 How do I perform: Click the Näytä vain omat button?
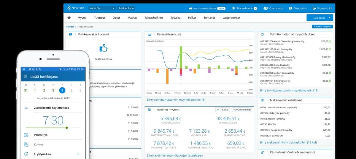[x=242, y=110]
